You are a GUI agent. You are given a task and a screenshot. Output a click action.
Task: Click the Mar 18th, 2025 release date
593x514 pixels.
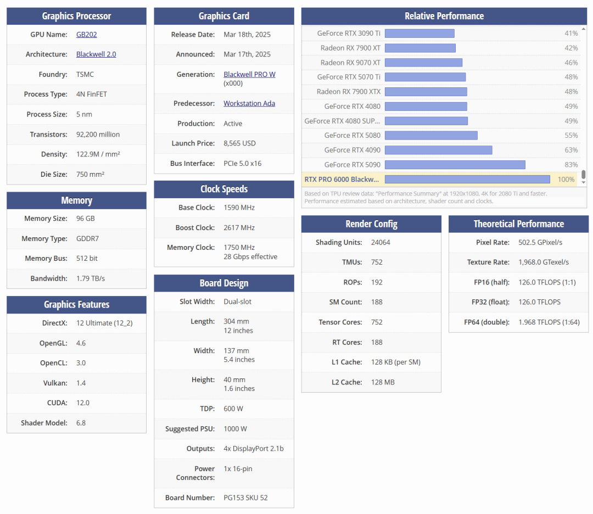(247, 35)
